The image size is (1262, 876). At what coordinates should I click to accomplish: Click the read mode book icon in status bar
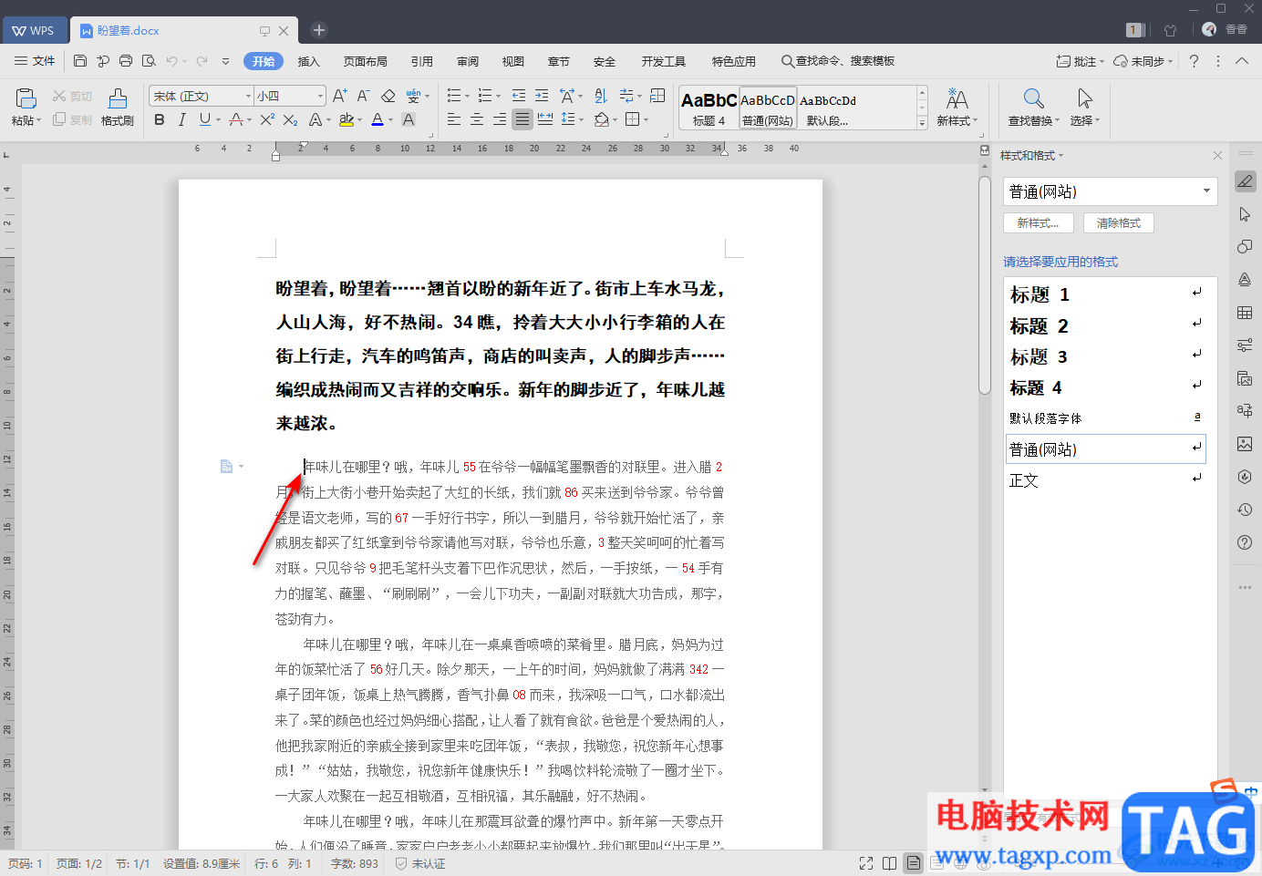[889, 863]
